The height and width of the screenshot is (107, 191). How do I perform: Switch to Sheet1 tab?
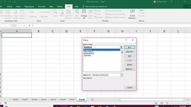pos(44,100)
